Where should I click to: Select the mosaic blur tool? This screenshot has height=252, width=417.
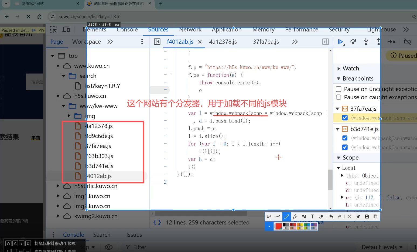coord(304,216)
